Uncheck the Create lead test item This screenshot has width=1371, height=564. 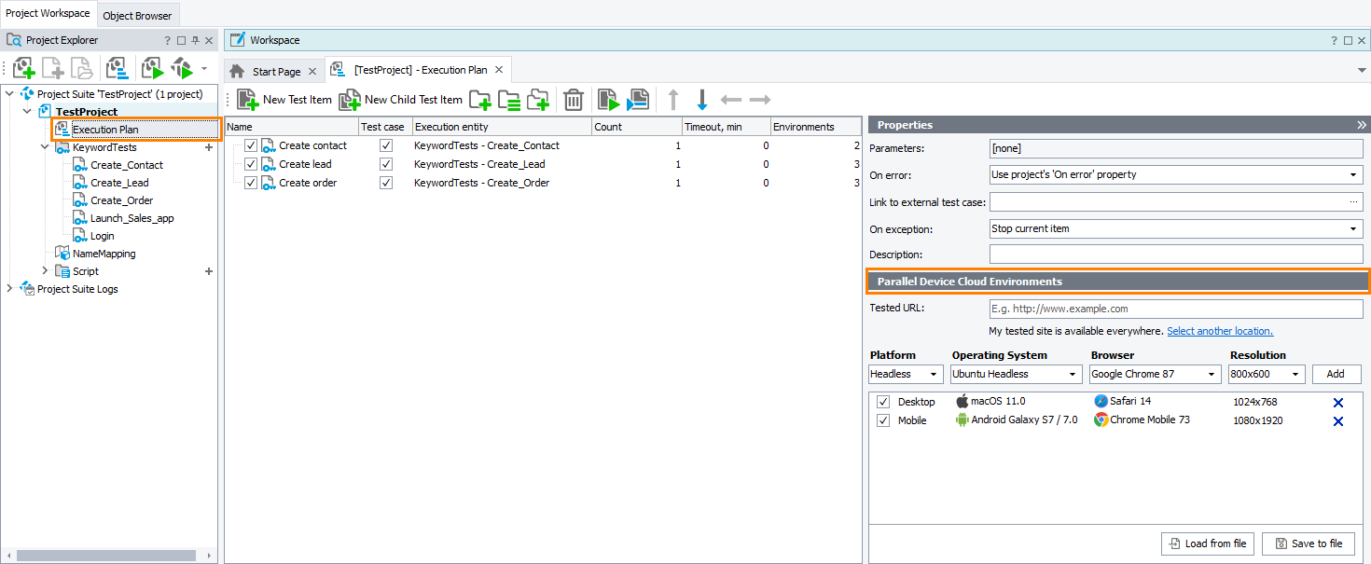[x=250, y=163]
